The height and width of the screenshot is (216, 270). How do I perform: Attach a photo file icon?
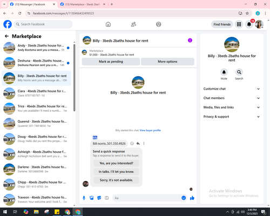(92, 198)
